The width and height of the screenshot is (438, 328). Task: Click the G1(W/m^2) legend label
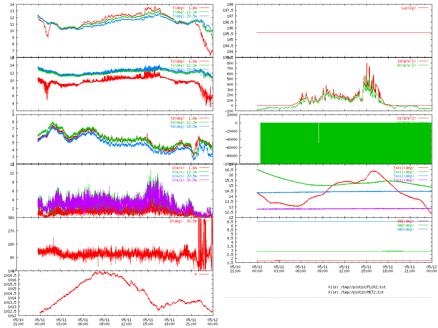pos(407,118)
